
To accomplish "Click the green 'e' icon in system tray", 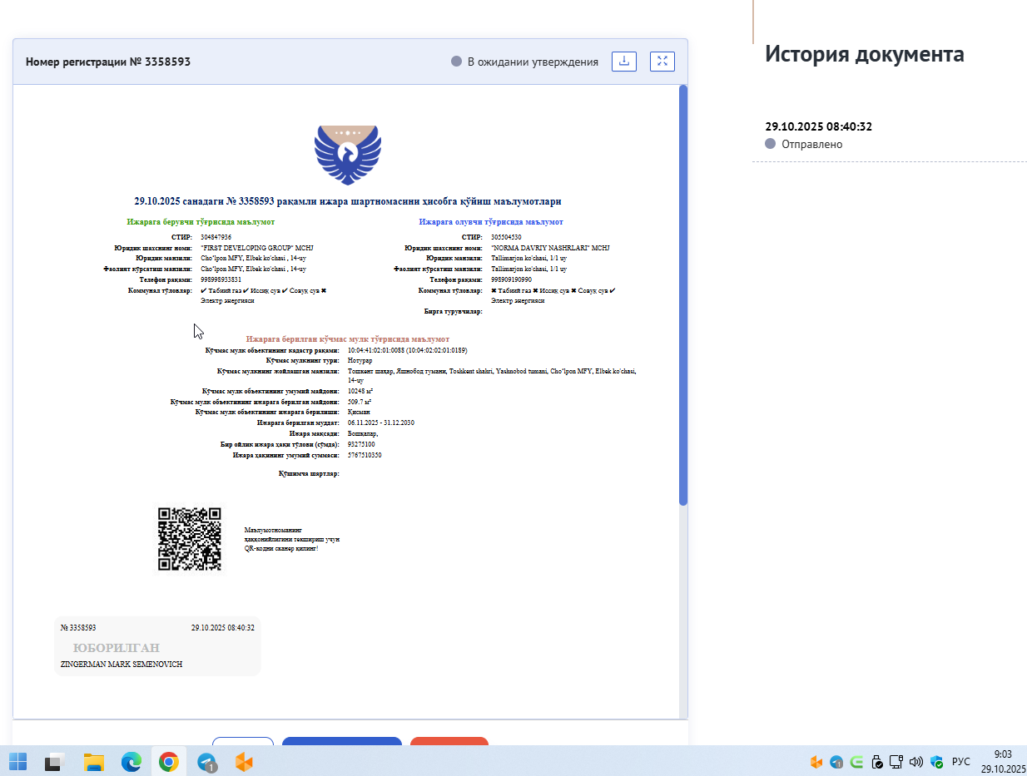I will [856, 761].
